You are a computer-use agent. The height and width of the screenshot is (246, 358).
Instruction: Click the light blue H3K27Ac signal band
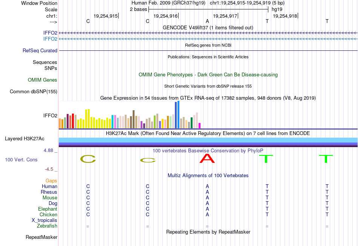coord(208,140)
